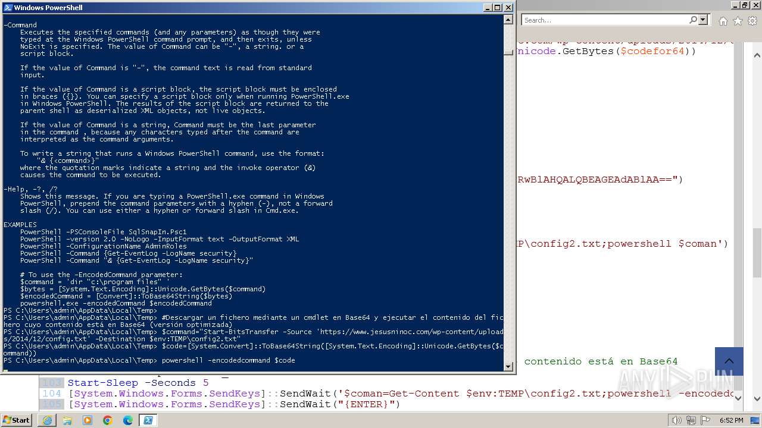The height and width of the screenshot is (428, 762).
Task: Click code line number 105 on webpage
Action: tap(52, 404)
